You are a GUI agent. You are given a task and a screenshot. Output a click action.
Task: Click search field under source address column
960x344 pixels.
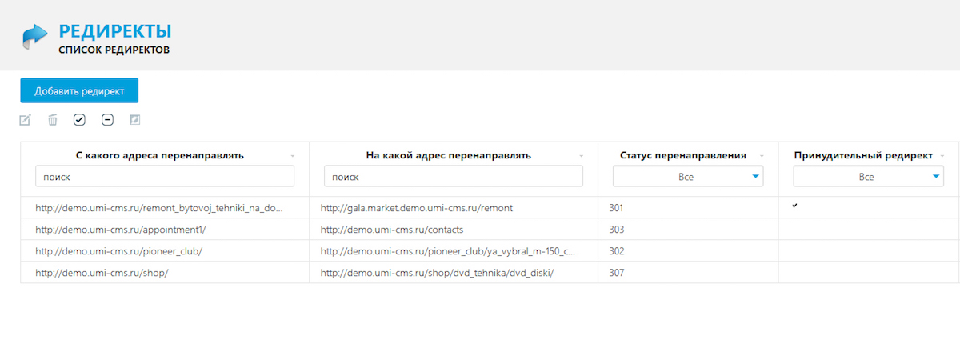point(165,177)
